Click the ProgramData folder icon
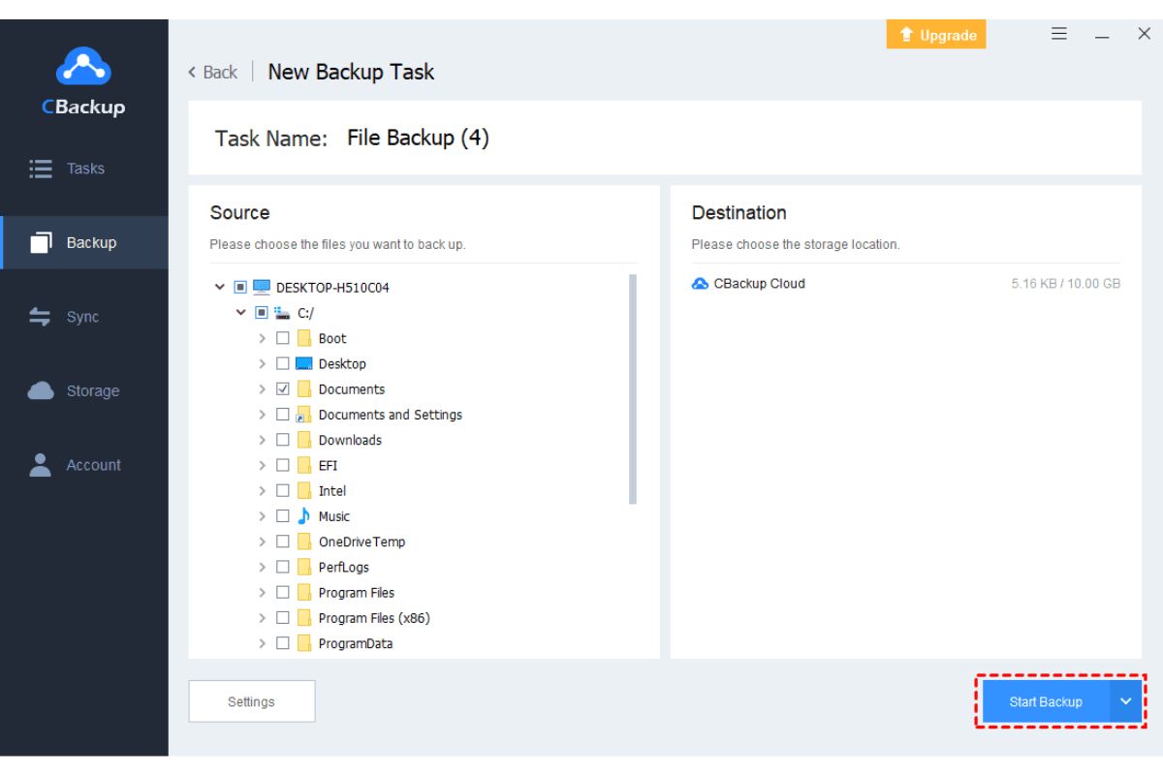 pyautogui.click(x=304, y=643)
